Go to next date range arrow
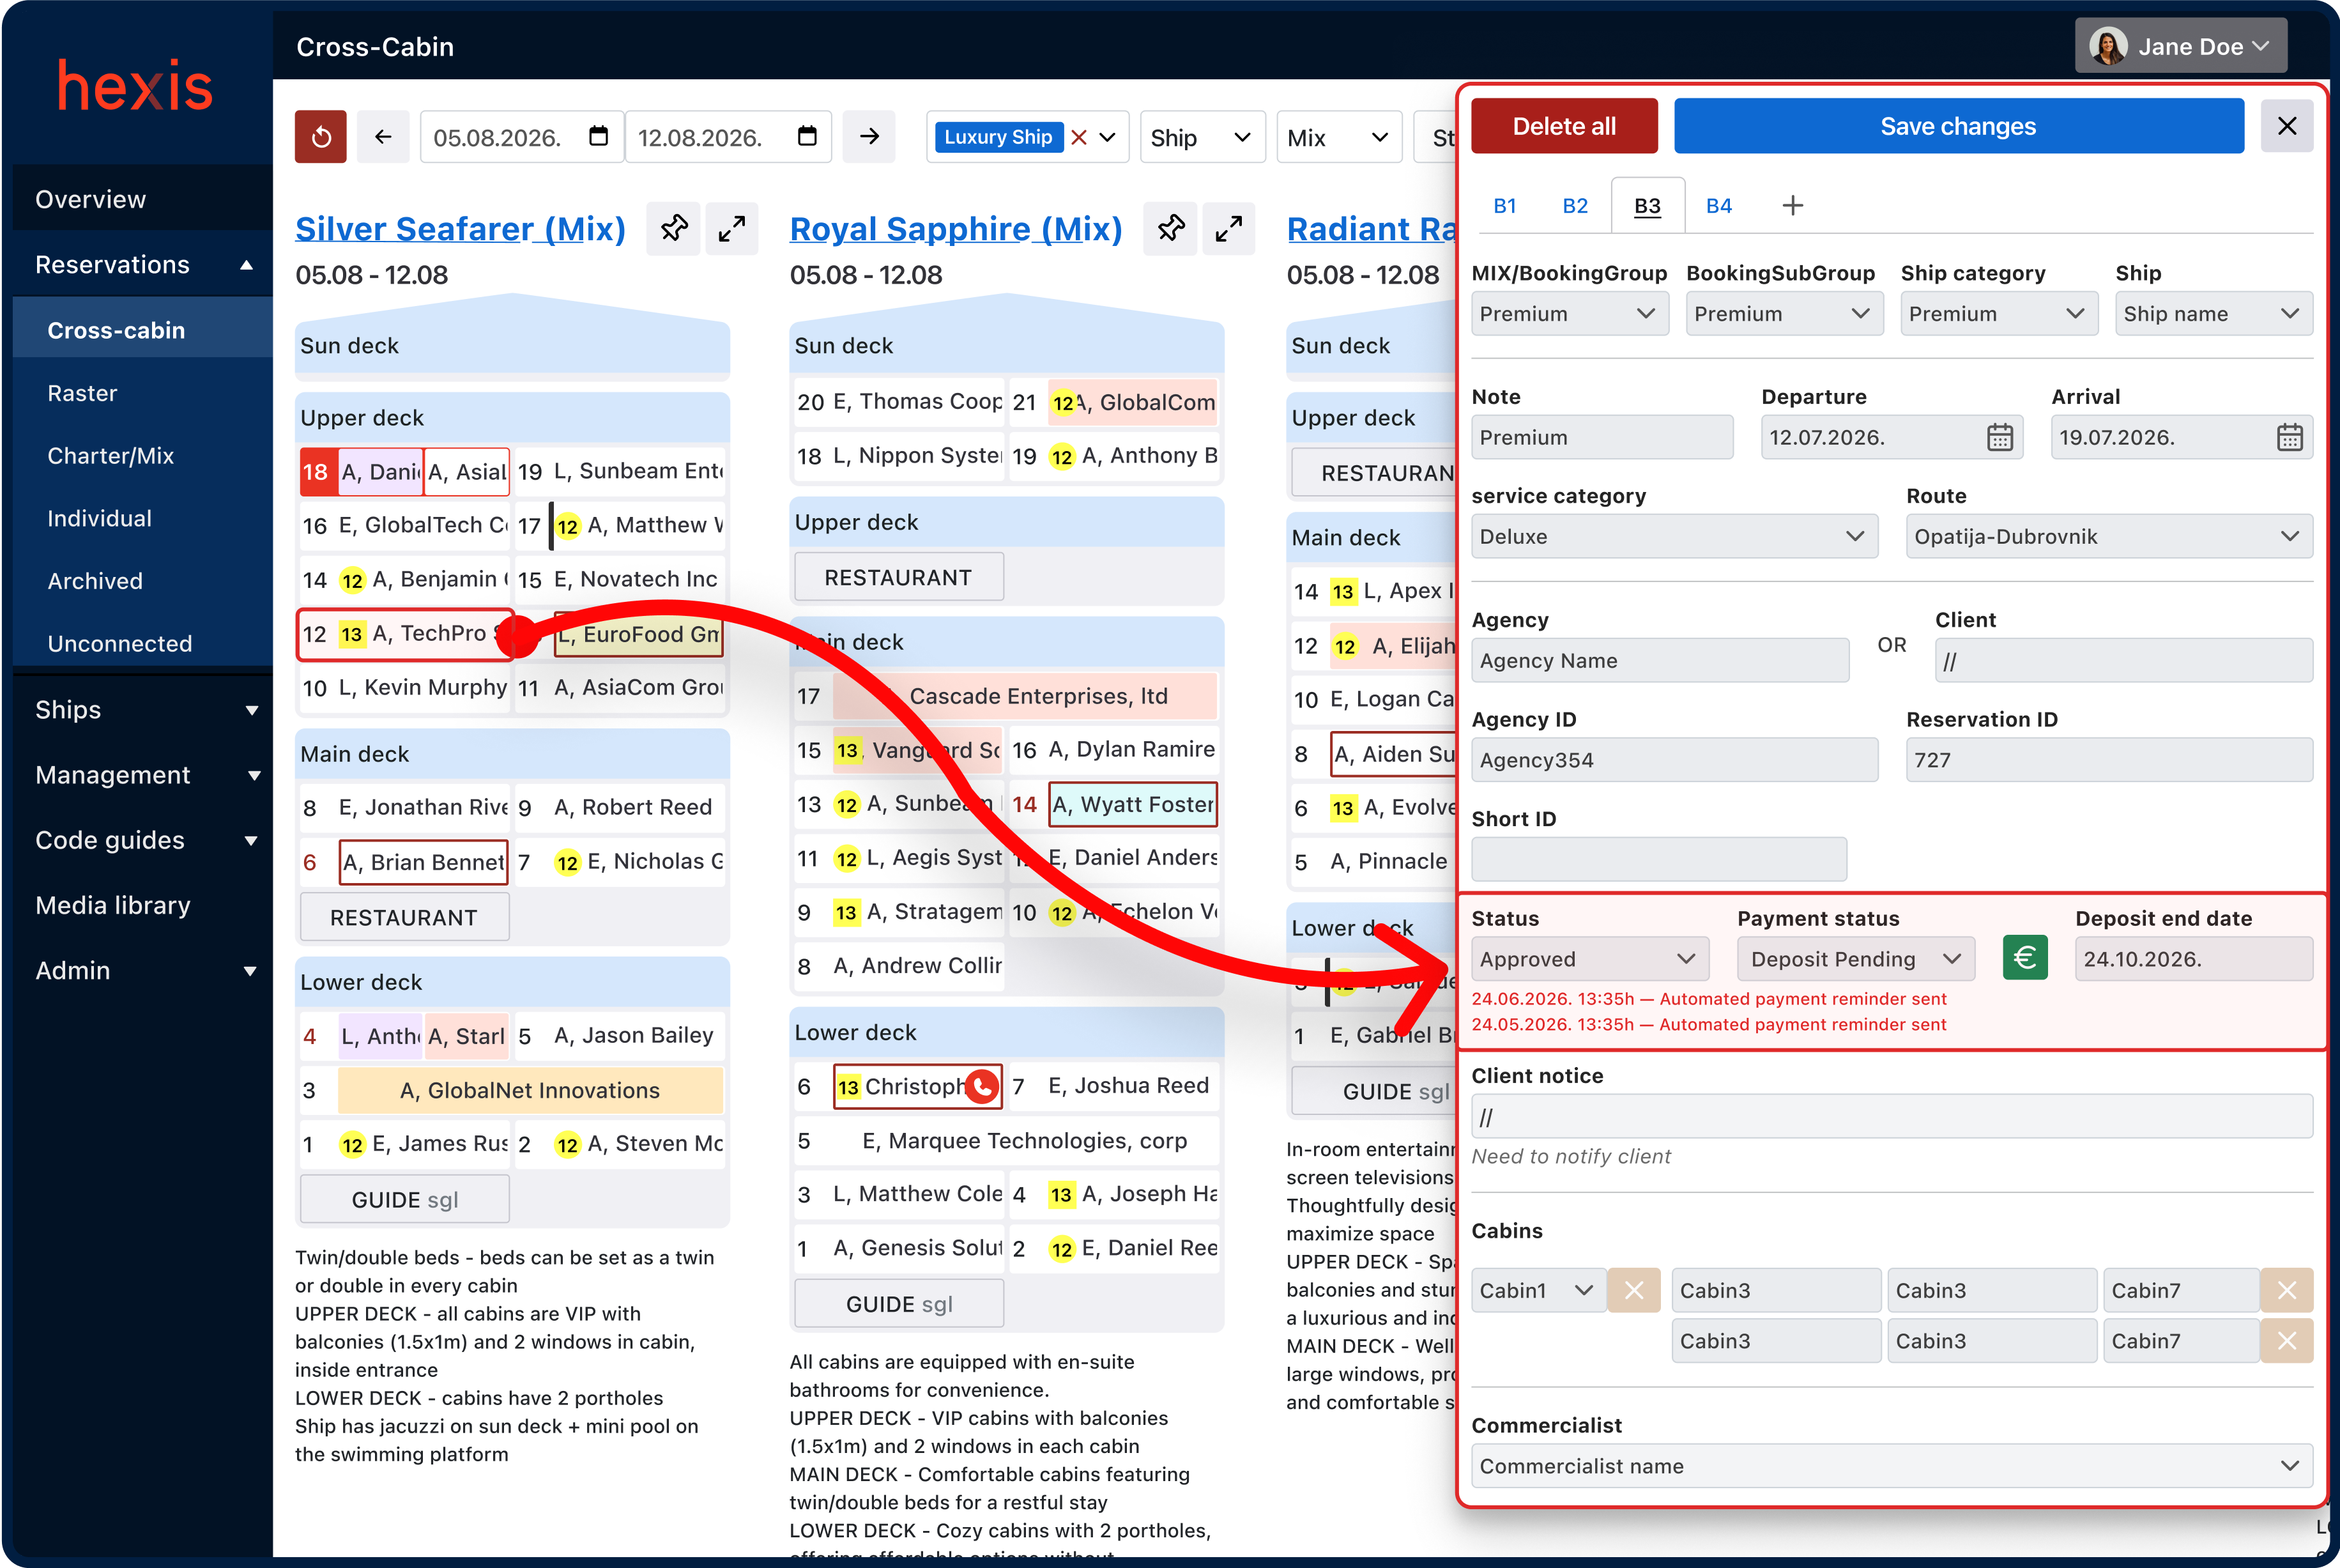Viewport: 2340px width, 1568px height. (x=869, y=137)
